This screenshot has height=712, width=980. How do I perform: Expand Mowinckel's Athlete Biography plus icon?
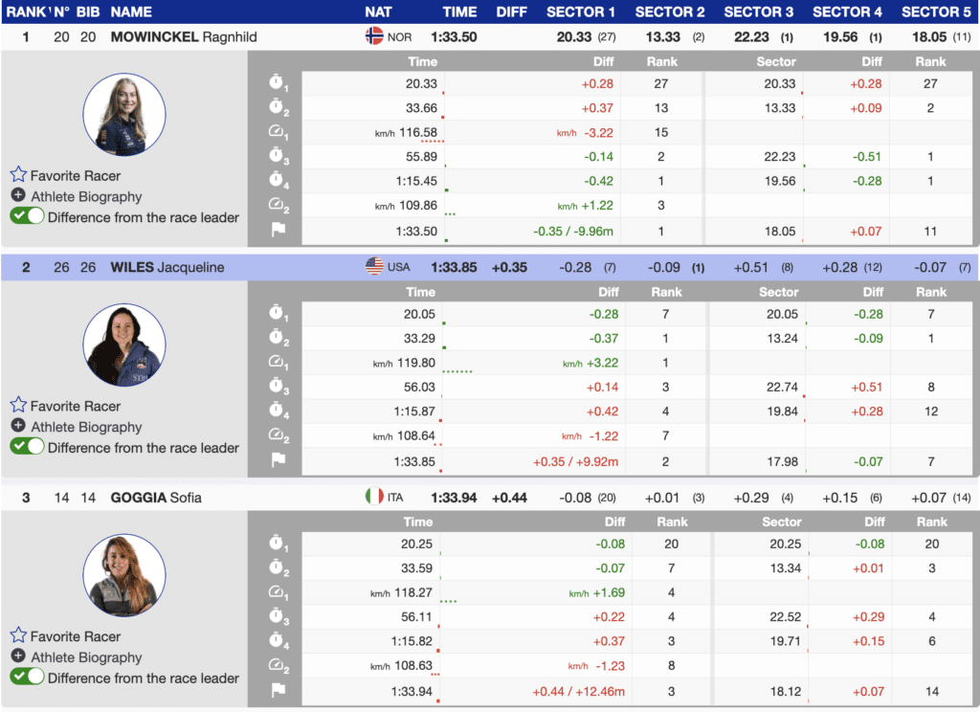[x=18, y=196]
